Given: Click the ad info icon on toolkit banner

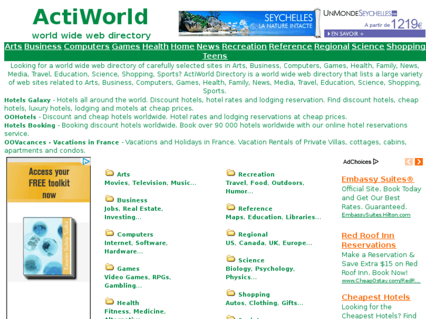Looking at the screenshot, I should coord(86,162).
